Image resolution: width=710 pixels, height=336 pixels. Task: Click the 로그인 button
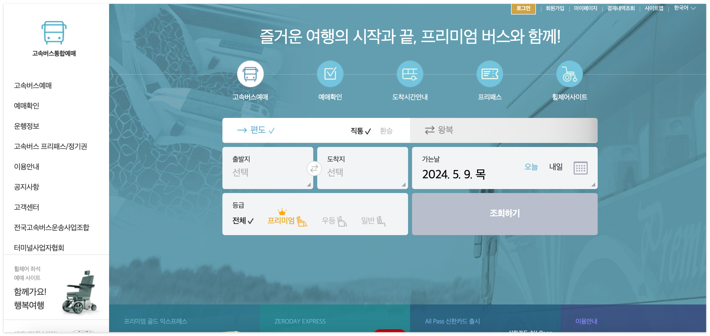tap(523, 8)
